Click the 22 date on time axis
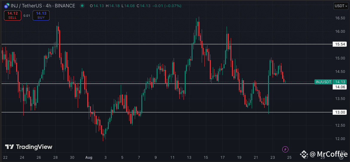Viewport: 350px width, 162px height. click(x=5, y=157)
